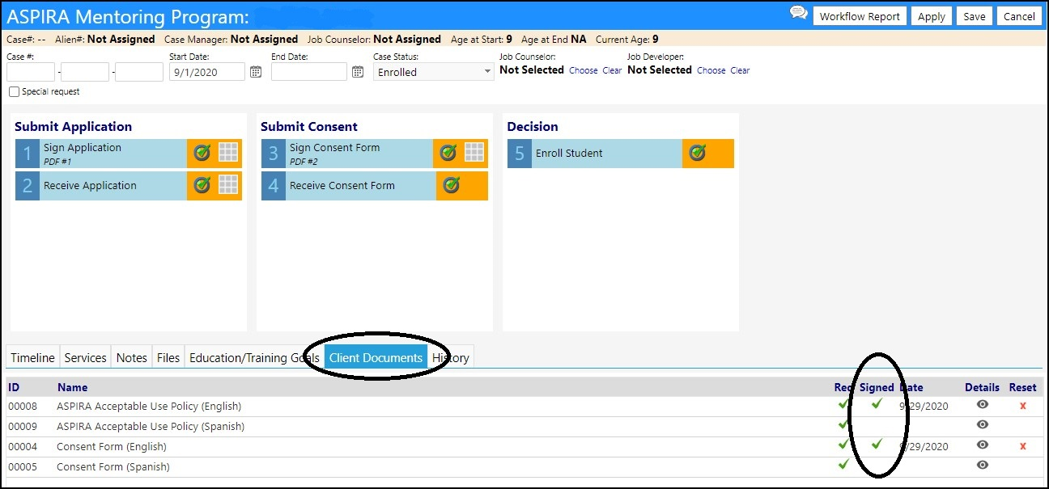Click the Name column header
The height and width of the screenshot is (489, 1049).
pos(72,387)
